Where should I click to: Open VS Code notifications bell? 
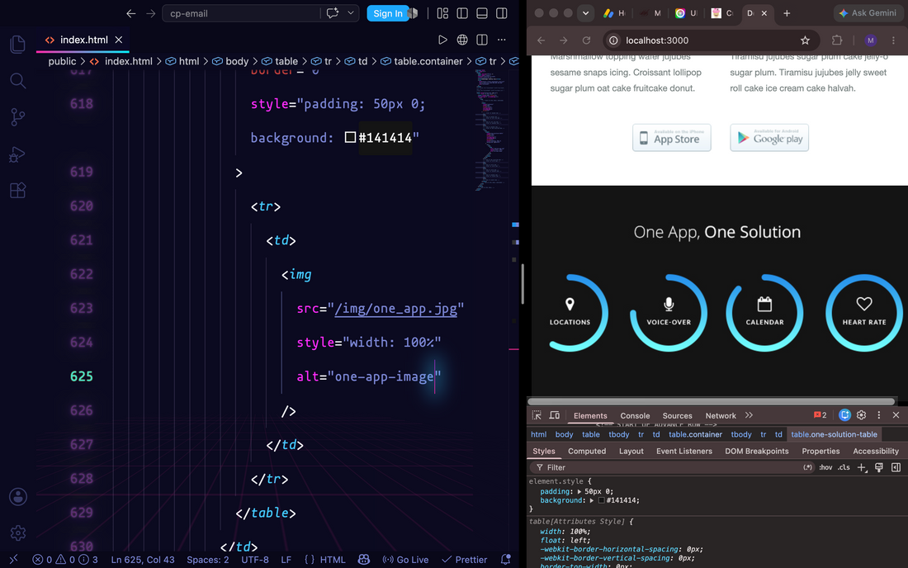(x=505, y=559)
